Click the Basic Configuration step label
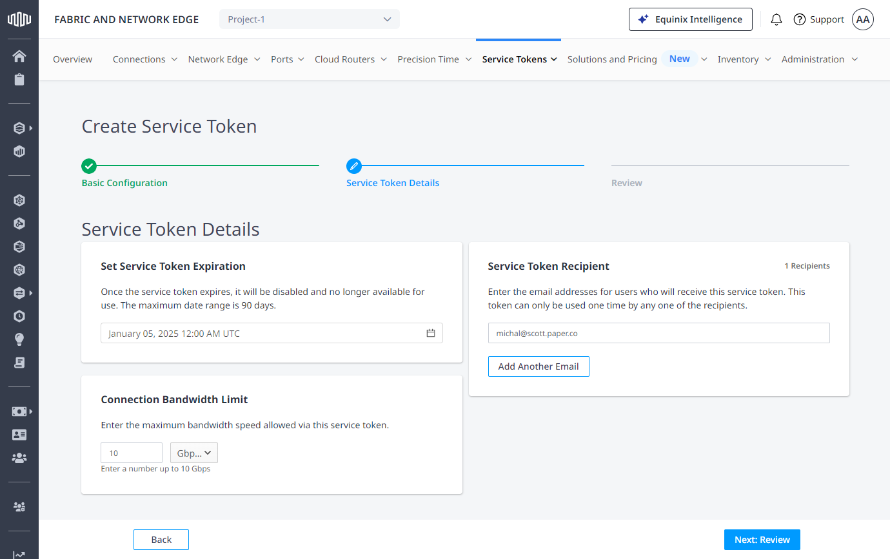The height and width of the screenshot is (559, 890). pos(124,183)
